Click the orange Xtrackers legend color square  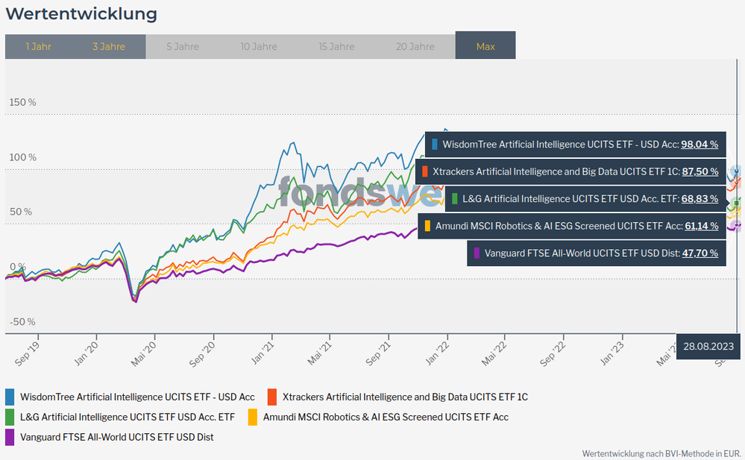pyautogui.click(x=272, y=397)
